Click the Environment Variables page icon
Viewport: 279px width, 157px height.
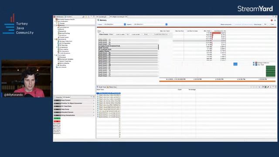pos(58,59)
